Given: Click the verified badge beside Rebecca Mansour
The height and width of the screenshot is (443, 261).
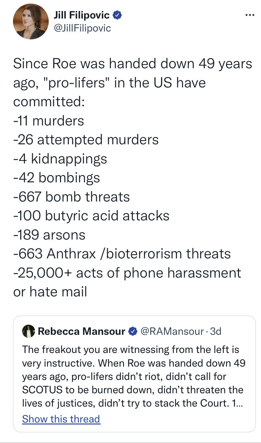Looking at the screenshot, I should pos(132,331).
